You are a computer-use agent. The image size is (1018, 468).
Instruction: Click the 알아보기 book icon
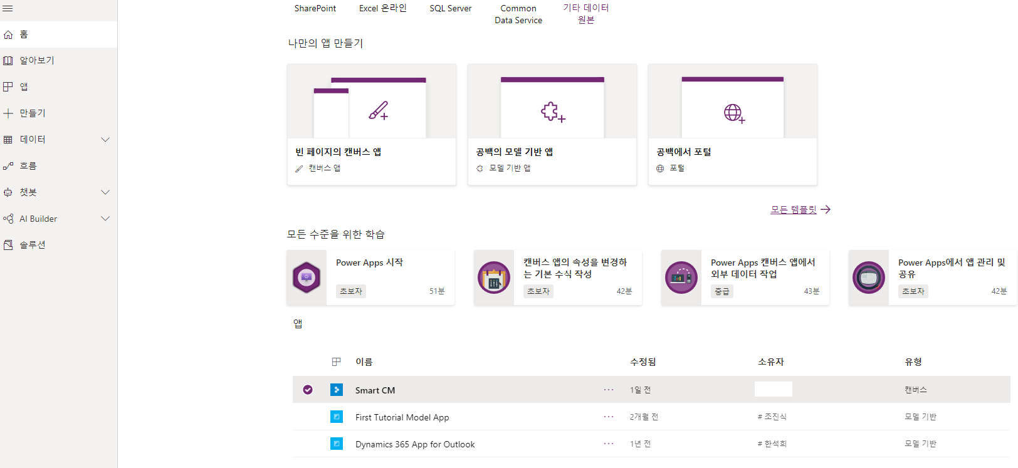click(x=8, y=61)
